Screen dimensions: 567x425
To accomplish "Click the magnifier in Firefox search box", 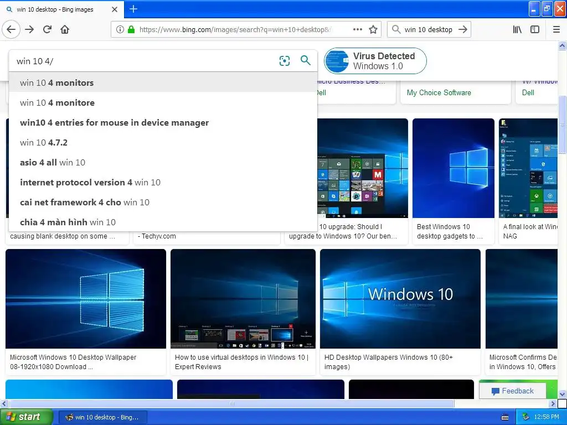I will coord(396,29).
